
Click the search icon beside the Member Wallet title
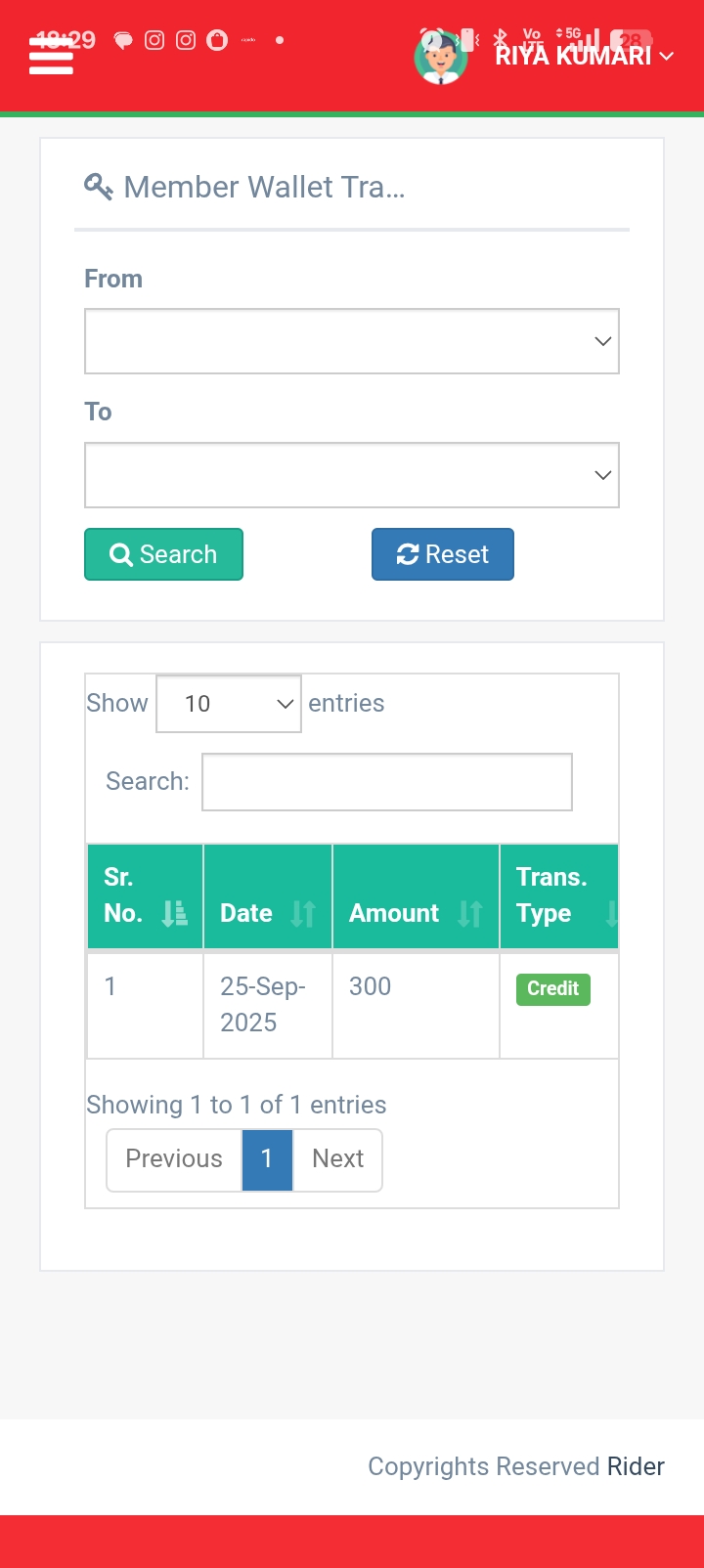click(x=98, y=186)
